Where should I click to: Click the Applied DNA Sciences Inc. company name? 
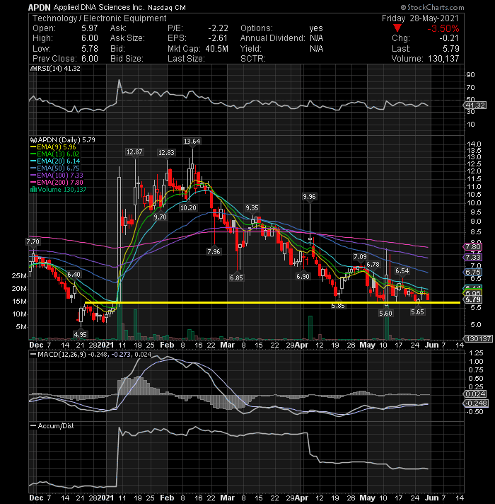click(x=99, y=7)
